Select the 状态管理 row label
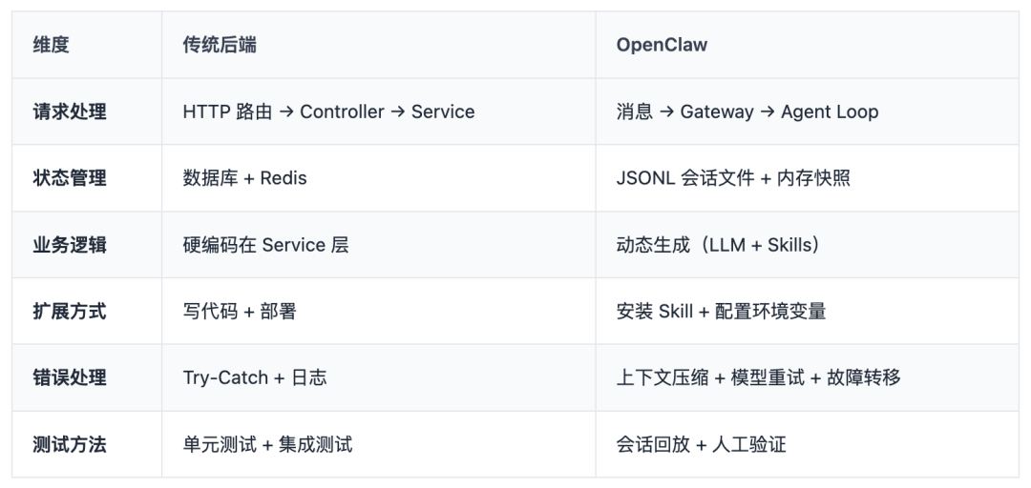 [70, 178]
